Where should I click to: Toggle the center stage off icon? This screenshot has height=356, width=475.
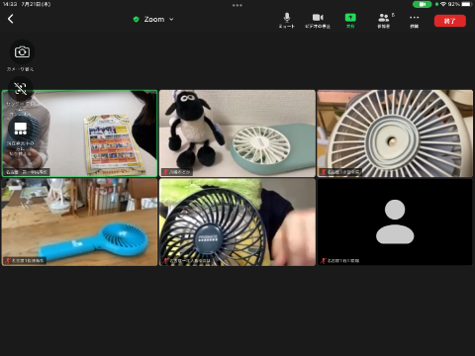21,88
